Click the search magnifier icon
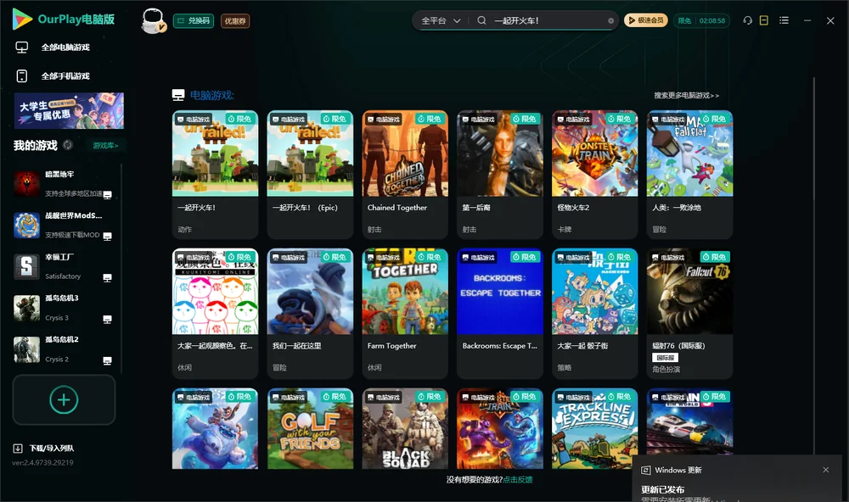The width and height of the screenshot is (849, 502). click(x=481, y=20)
